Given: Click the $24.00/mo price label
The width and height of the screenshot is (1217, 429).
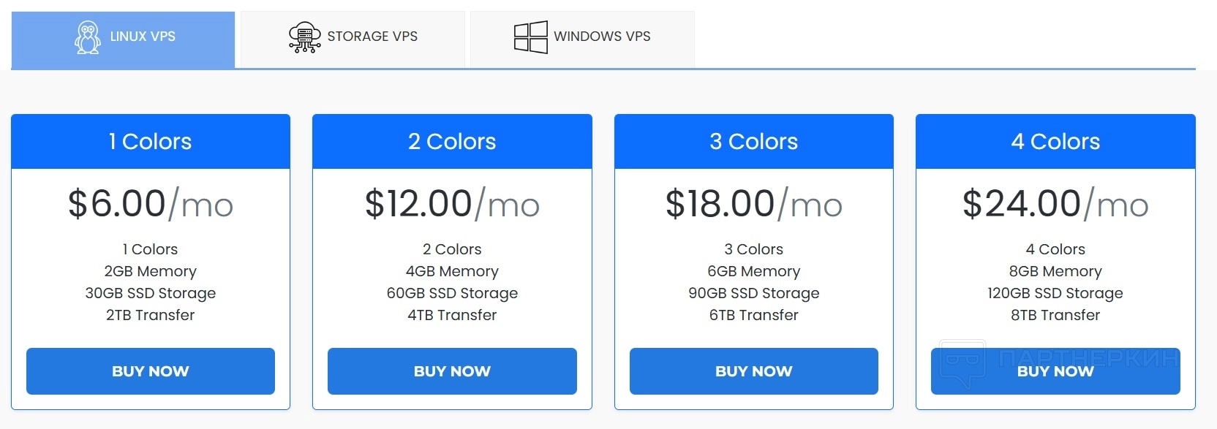Looking at the screenshot, I should (x=1055, y=204).
